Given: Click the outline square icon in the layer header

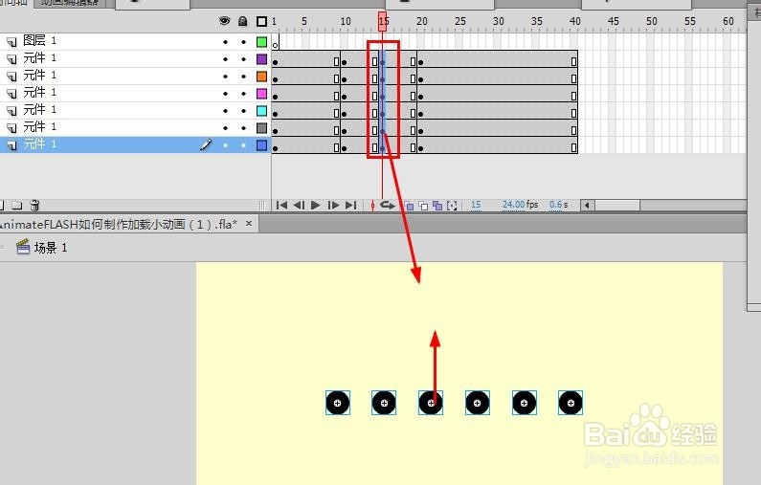Looking at the screenshot, I should [261, 21].
